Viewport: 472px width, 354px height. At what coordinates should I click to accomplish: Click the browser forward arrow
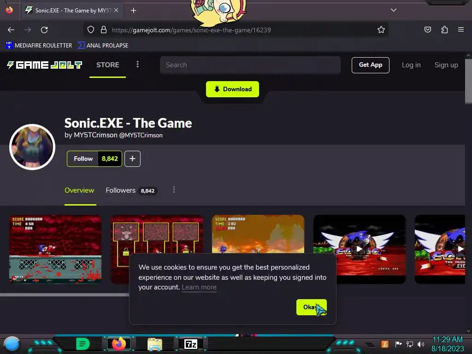pyautogui.click(x=28, y=30)
